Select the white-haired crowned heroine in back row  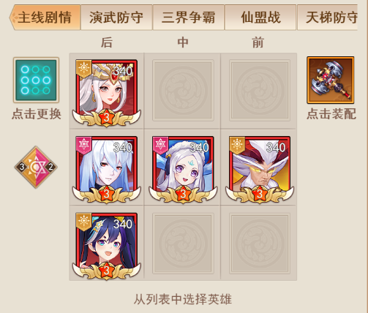pyautogui.click(x=107, y=93)
